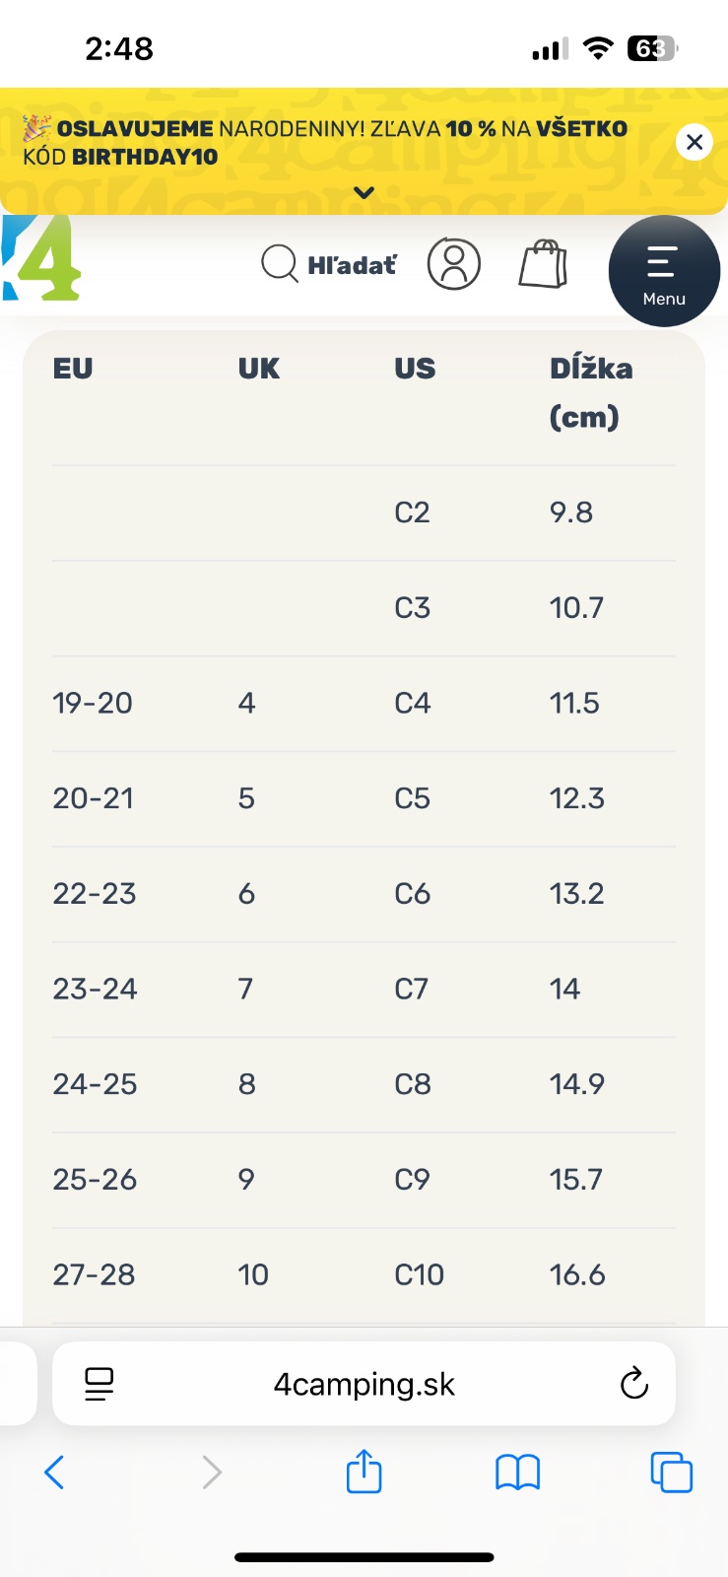Image resolution: width=728 pixels, height=1577 pixels.
Task: Open the round Menu button
Action: click(x=664, y=271)
